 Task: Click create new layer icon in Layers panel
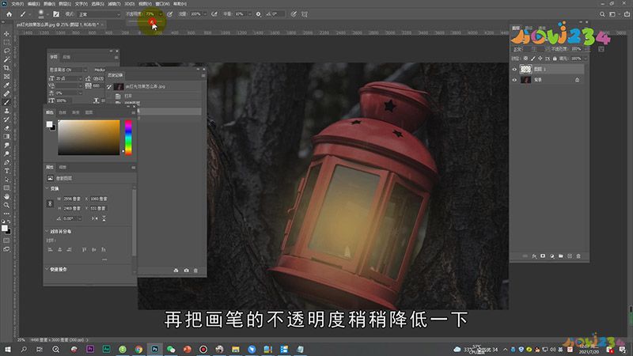pyautogui.click(x=570, y=256)
